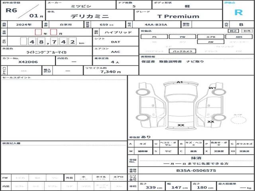Click the left side-view car illustration
The image size is (255, 191).
tap(148, 104)
